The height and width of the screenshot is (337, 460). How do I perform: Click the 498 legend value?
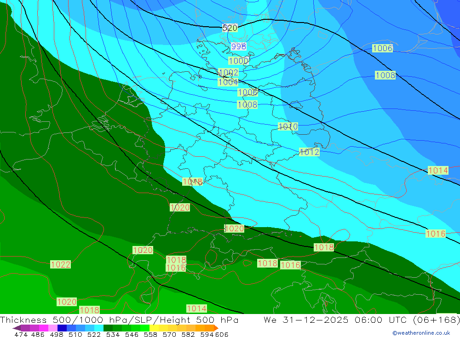(56, 334)
